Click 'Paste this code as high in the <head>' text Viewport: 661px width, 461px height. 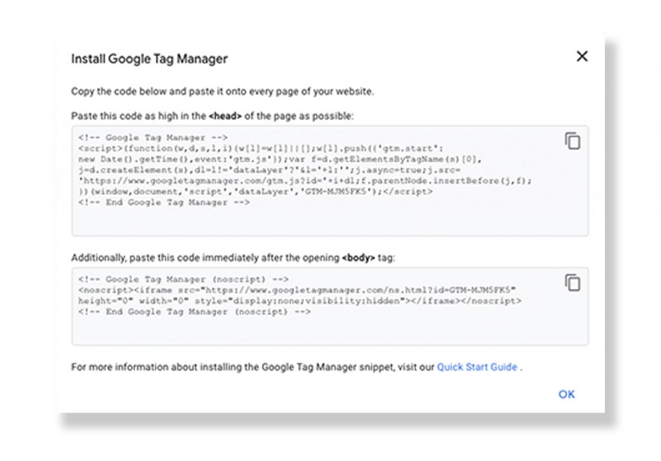pos(212,116)
